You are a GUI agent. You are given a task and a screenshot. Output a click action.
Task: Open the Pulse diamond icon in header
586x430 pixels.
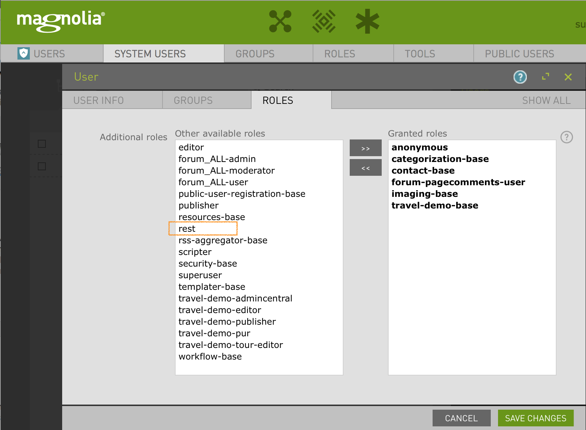tap(324, 21)
